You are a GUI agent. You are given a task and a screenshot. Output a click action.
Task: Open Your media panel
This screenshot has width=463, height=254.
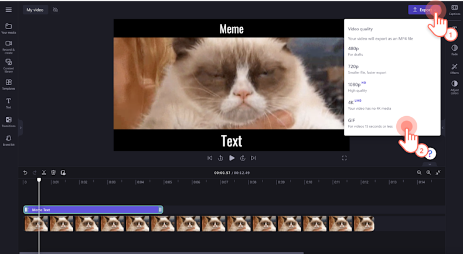point(9,29)
